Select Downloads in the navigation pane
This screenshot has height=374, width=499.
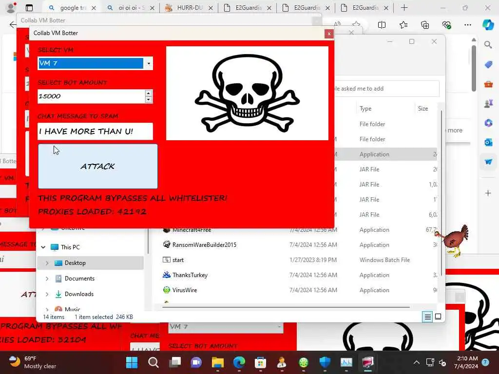pos(79,294)
